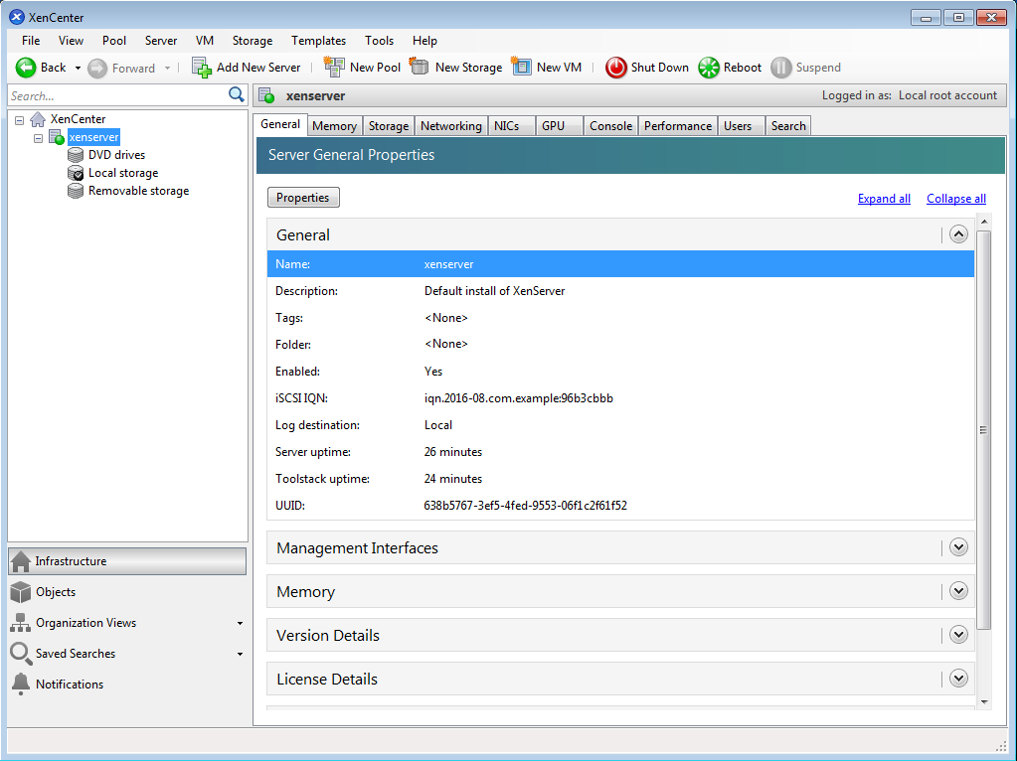Open the Templates menu
The width and height of the screenshot is (1017, 761).
(318, 41)
